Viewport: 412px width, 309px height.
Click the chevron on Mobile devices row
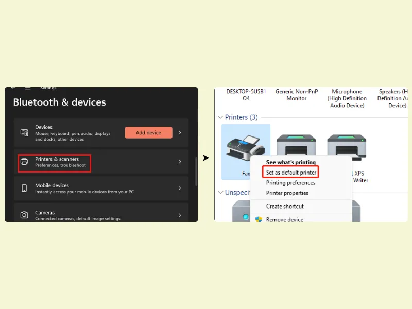point(179,188)
